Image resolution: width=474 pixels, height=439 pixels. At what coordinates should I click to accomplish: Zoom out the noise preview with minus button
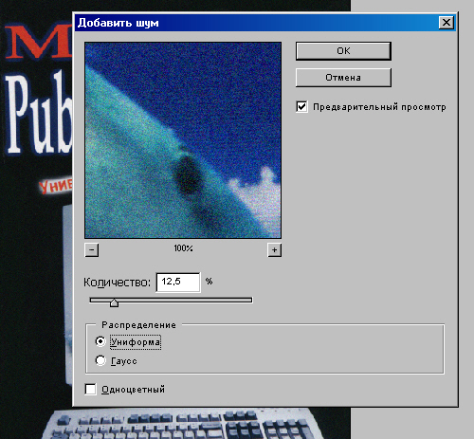click(x=92, y=250)
